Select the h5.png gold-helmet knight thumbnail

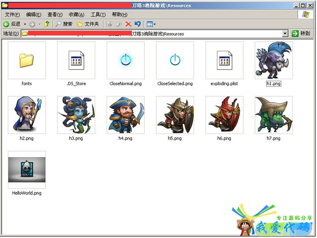(175, 115)
